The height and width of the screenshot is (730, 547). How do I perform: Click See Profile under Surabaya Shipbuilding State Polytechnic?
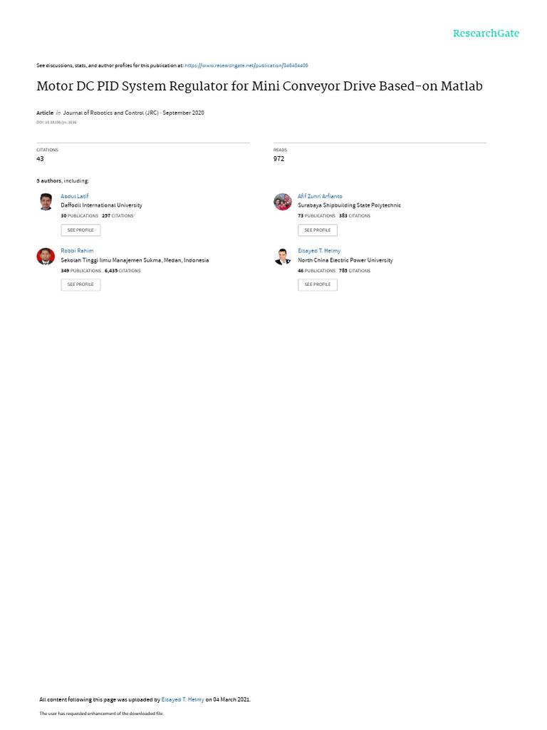(x=318, y=230)
